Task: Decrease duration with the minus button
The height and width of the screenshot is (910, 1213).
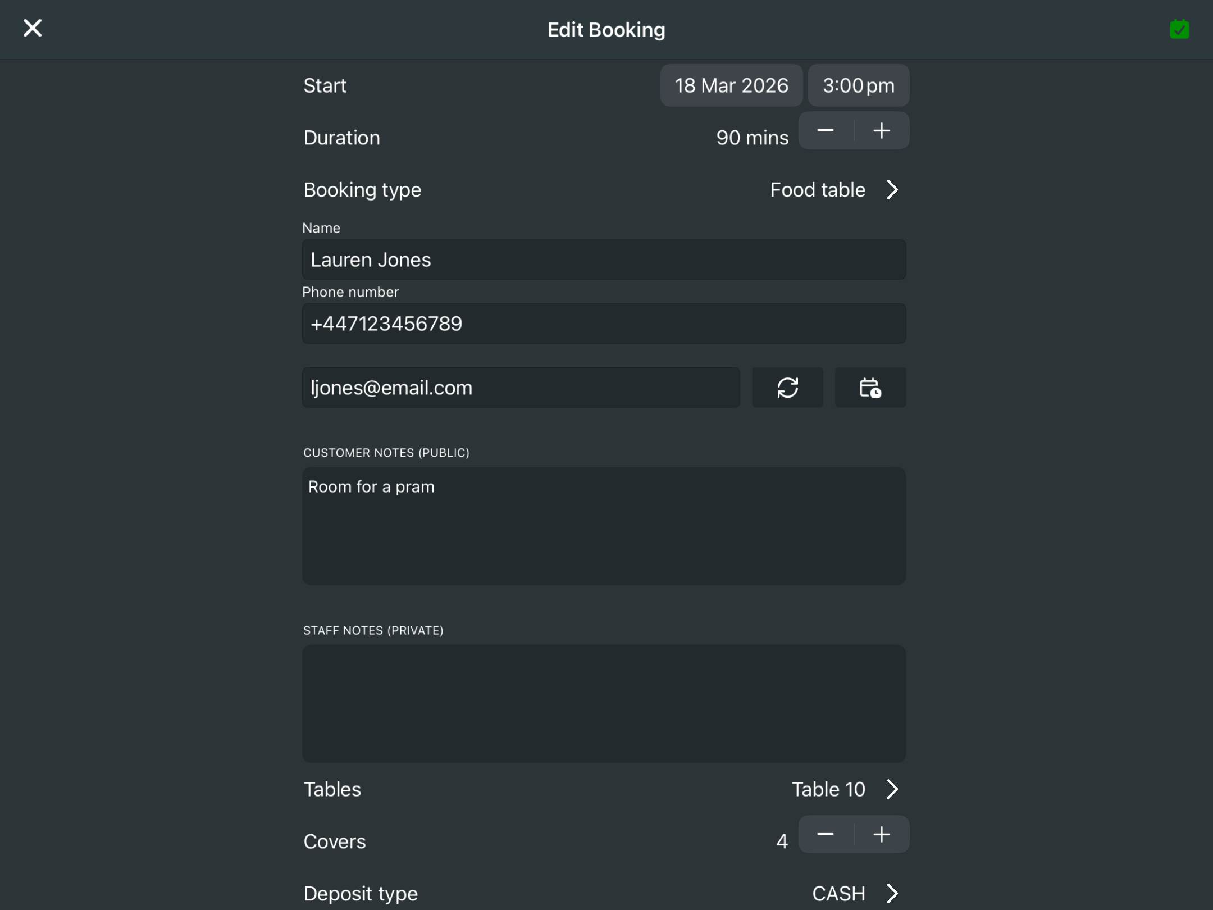Action: click(826, 130)
